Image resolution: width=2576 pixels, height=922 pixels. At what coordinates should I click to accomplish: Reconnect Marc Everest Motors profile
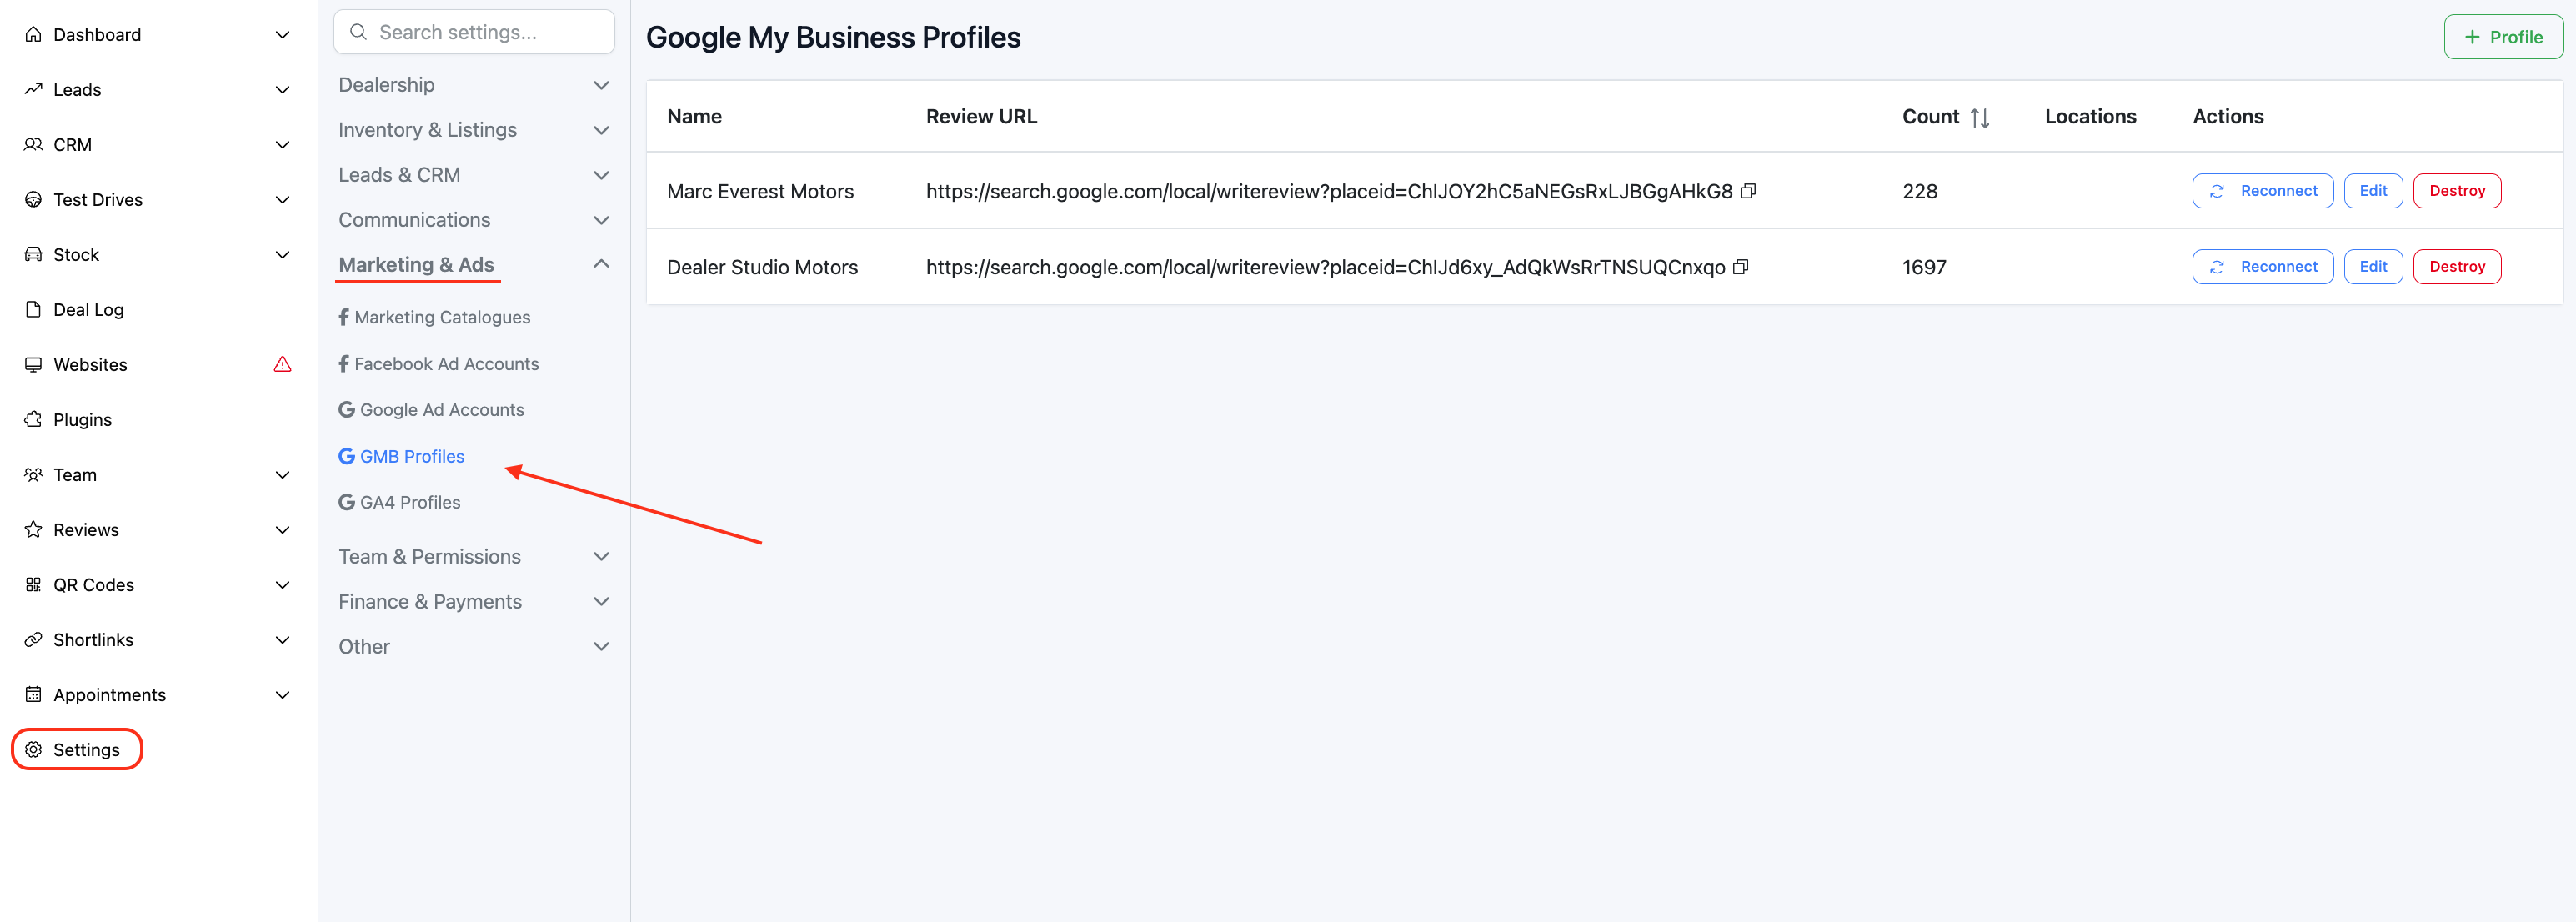pyautogui.click(x=2262, y=190)
